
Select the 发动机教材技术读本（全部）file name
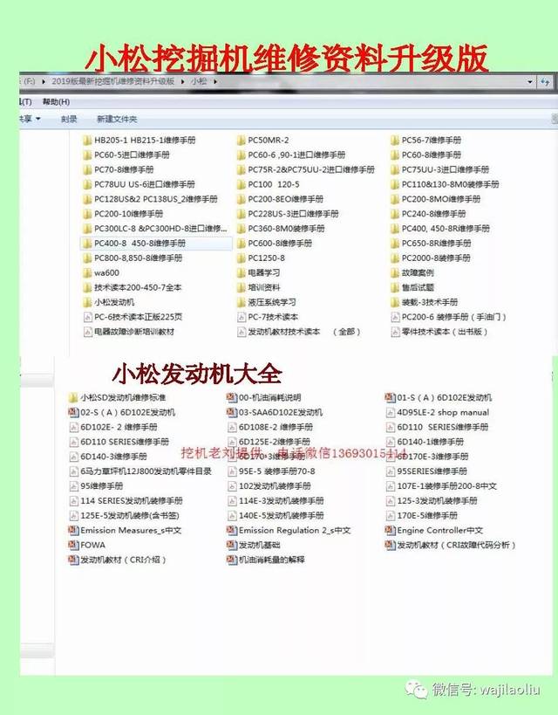click(305, 332)
